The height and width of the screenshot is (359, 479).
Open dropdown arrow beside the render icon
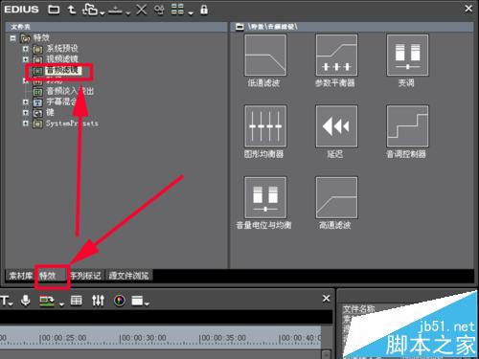click(61, 304)
